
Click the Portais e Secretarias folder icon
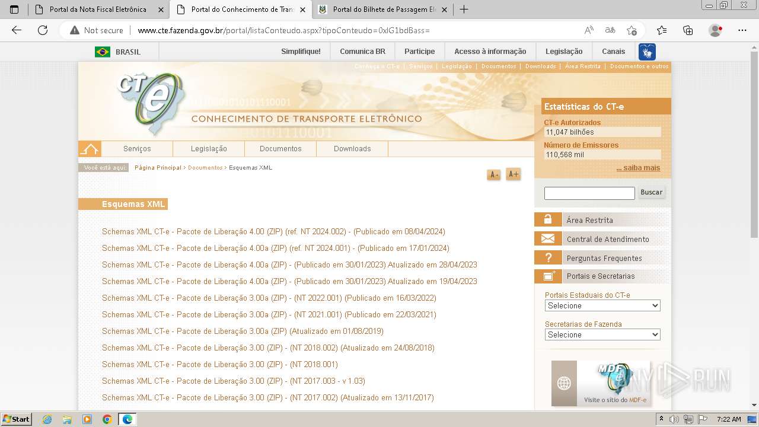click(x=548, y=276)
